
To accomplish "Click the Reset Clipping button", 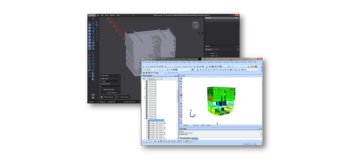I will click(123, 97).
